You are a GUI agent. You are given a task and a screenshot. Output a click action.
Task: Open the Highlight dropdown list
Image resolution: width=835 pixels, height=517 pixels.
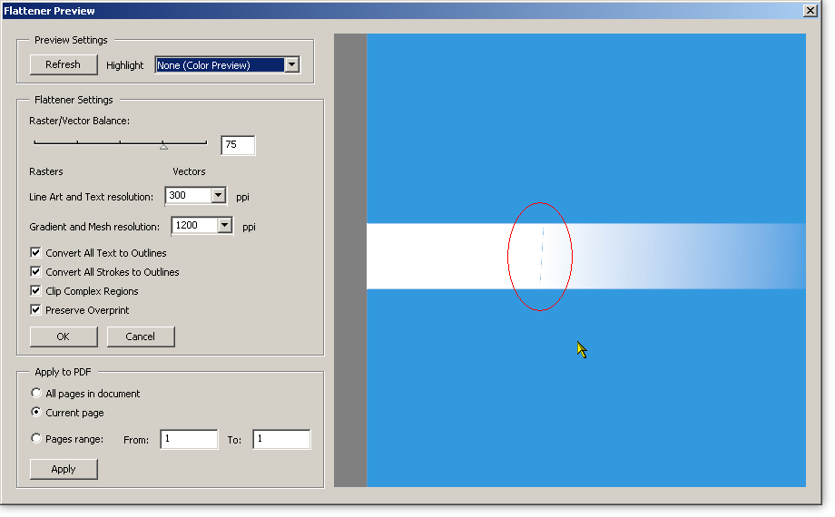coord(292,65)
